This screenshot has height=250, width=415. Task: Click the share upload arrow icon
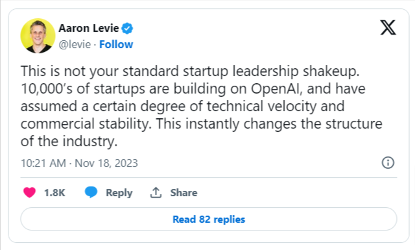156,192
